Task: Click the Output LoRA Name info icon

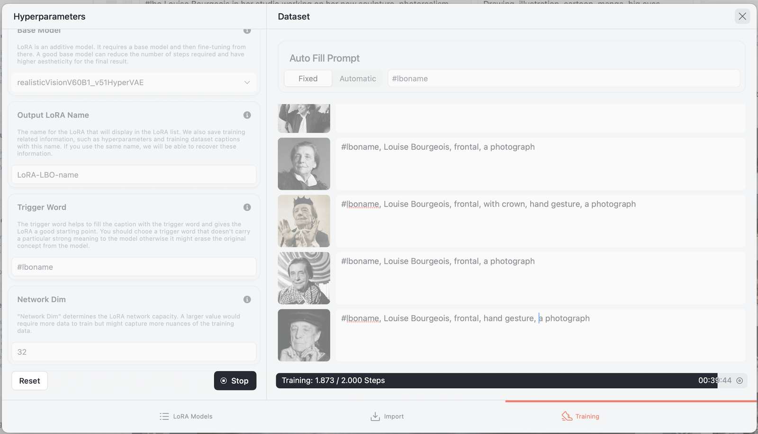Action: [x=247, y=115]
